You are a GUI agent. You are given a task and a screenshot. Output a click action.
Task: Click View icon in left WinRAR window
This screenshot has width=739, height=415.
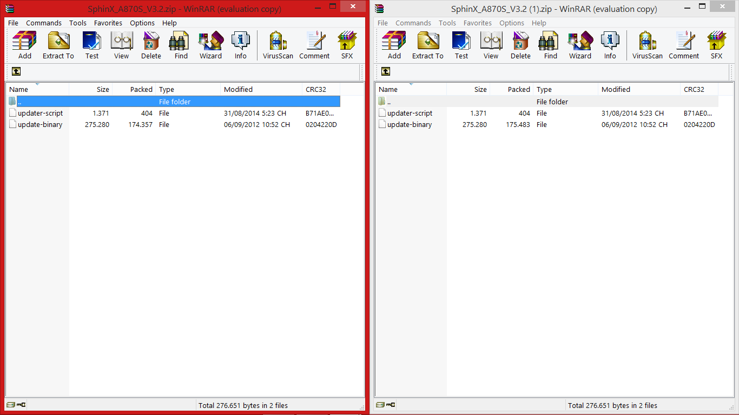click(x=122, y=45)
